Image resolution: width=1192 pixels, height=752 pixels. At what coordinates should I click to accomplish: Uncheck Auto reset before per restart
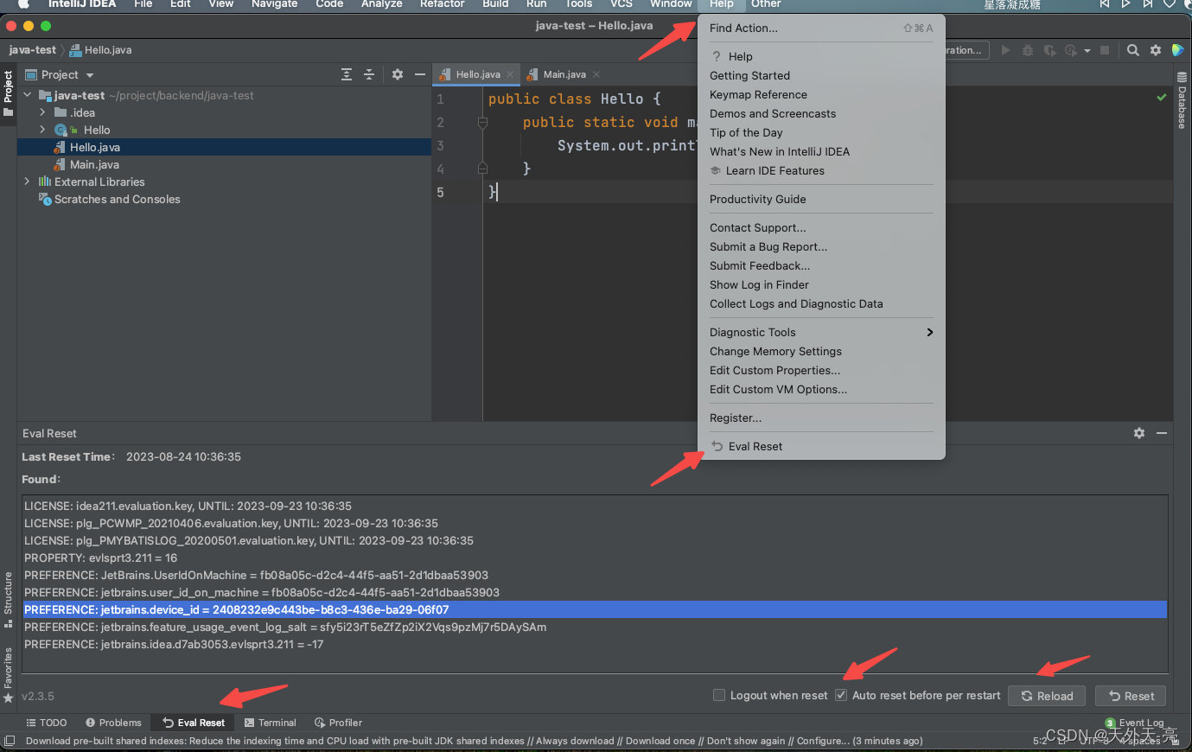[x=840, y=695]
